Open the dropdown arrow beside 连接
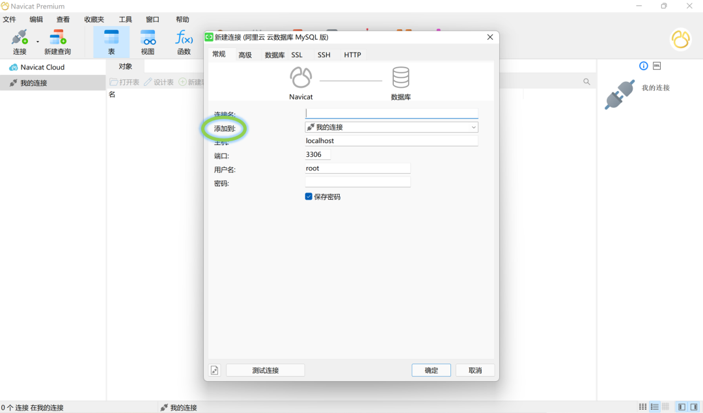The image size is (703, 413). click(38, 42)
